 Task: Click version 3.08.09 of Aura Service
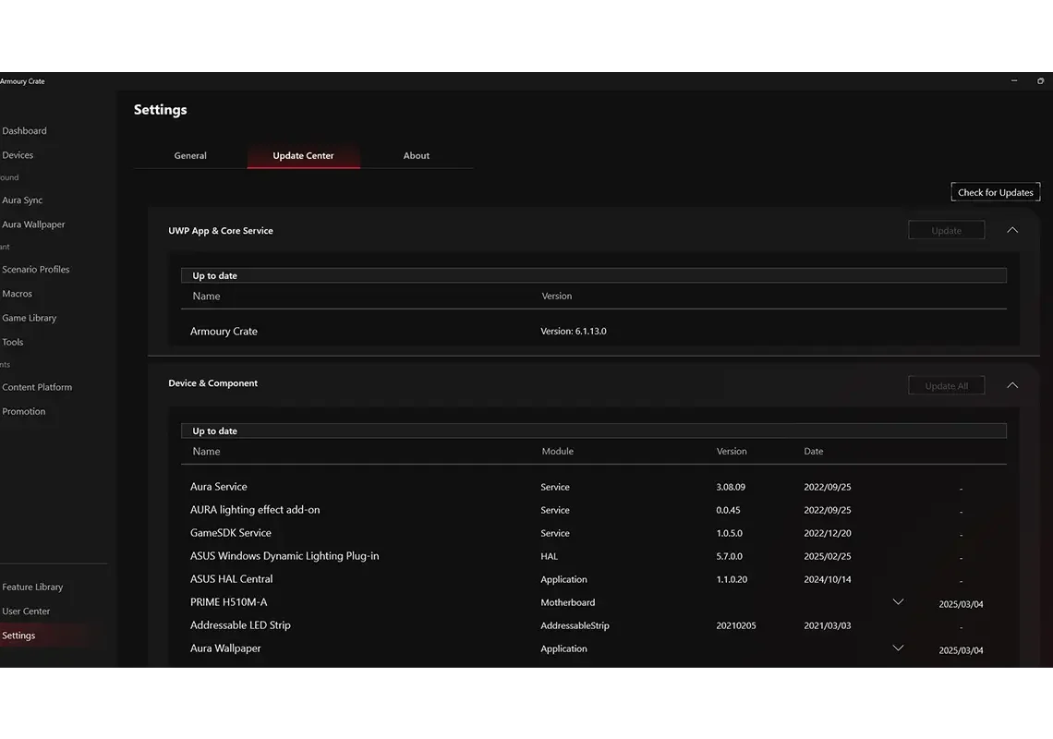coord(731,487)
